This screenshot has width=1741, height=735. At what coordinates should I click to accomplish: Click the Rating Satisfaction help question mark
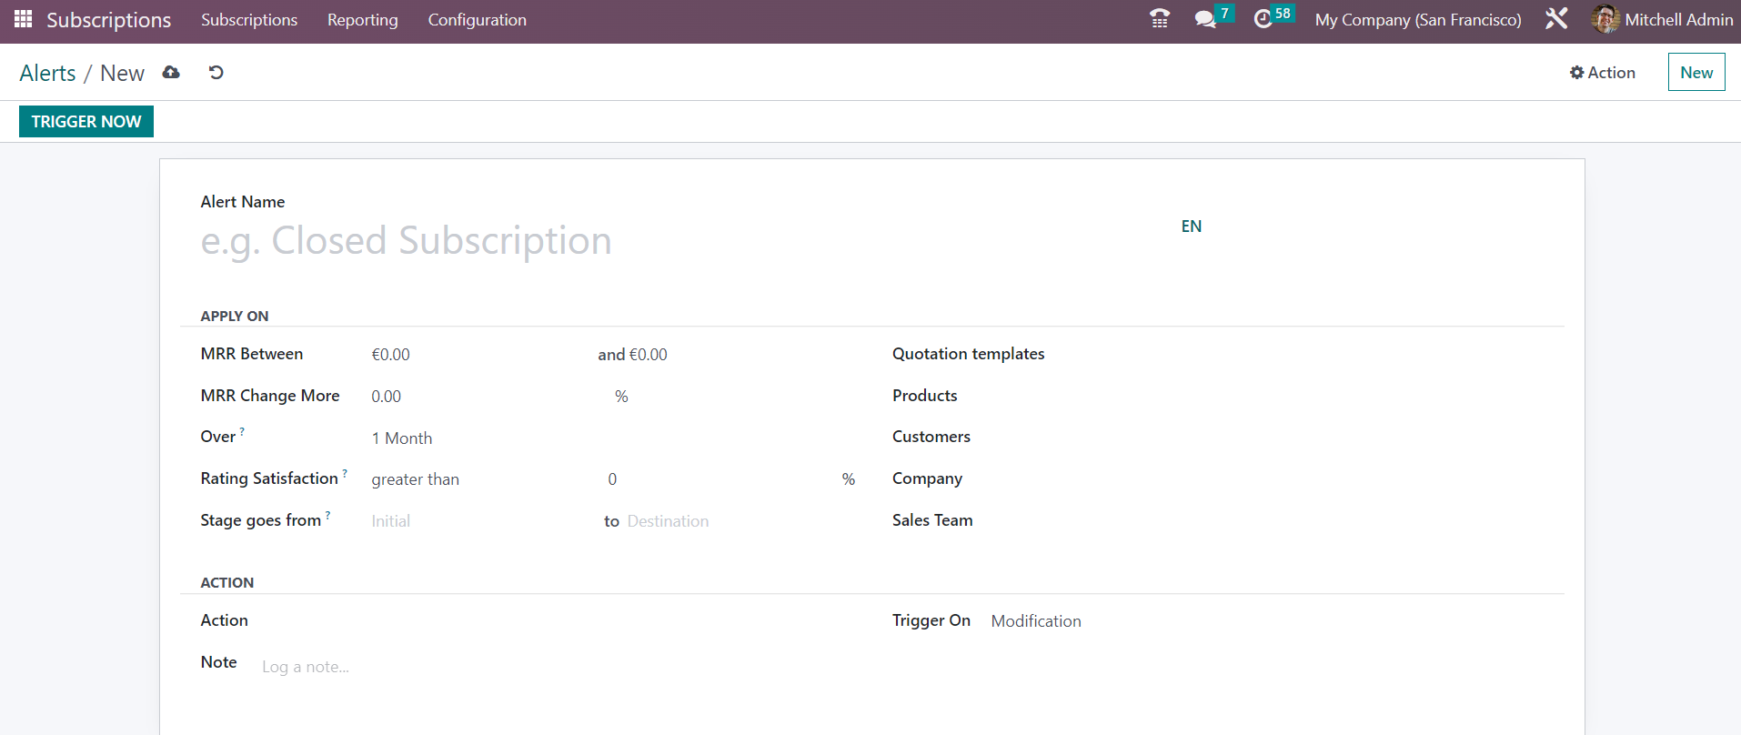(345, 473)
